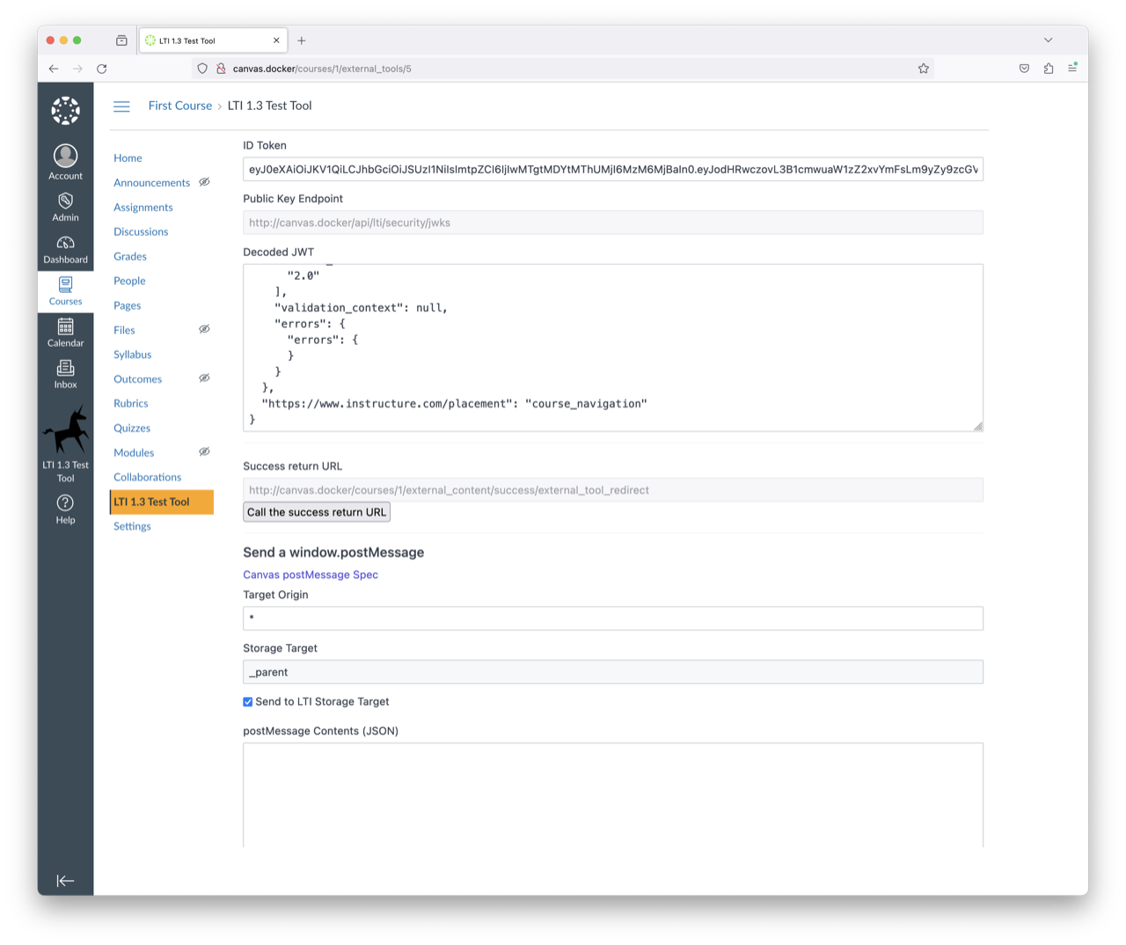Click the hidden eye icon beside Announcements
The image size is (1126, 945).
pos(204,182)
